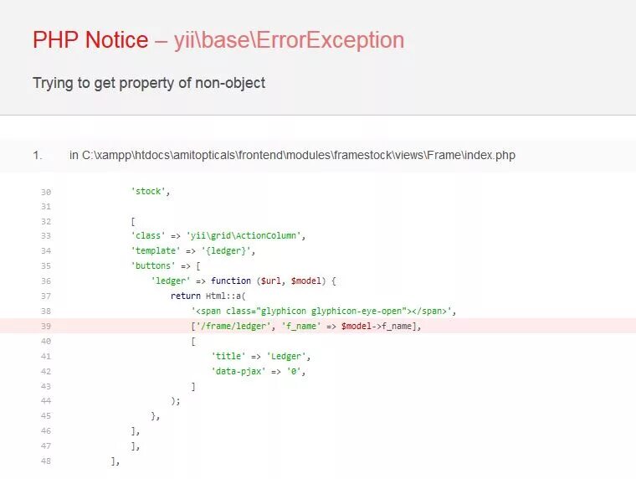Viewport: 636px width, 479px height.
Task: Collapse stack trace item number 1
Action: point(318,156)
